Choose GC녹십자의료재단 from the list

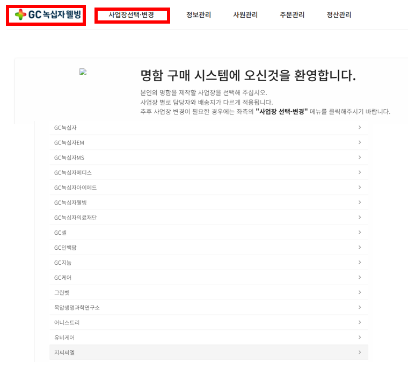[209, 218]
